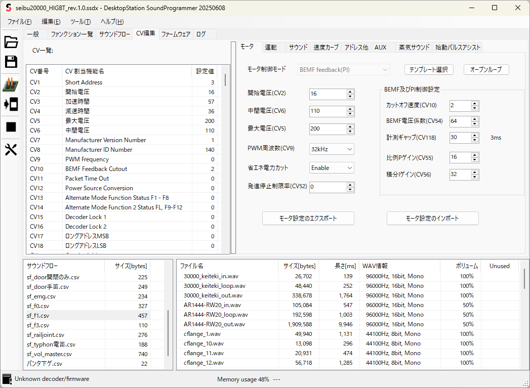Select the アドレス他 sub-tab
The width and height of the screenshot is (530, 388).
point(356,47)
